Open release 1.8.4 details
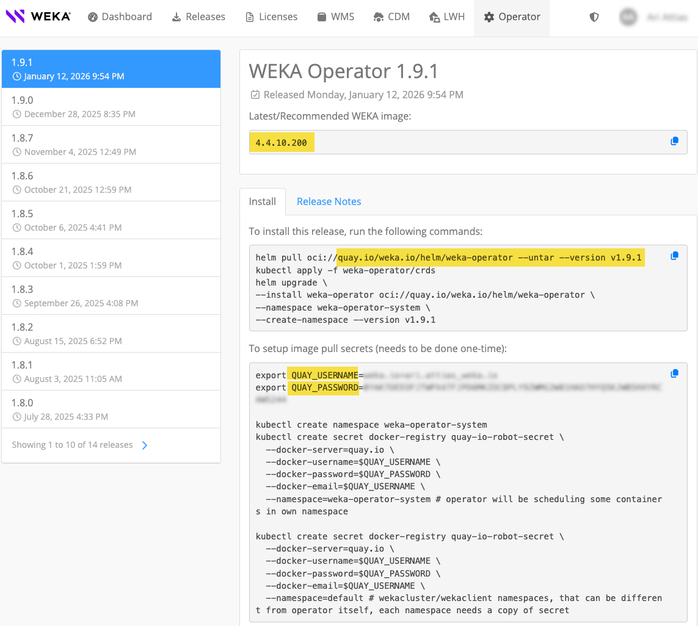 (x=111, y=258)
